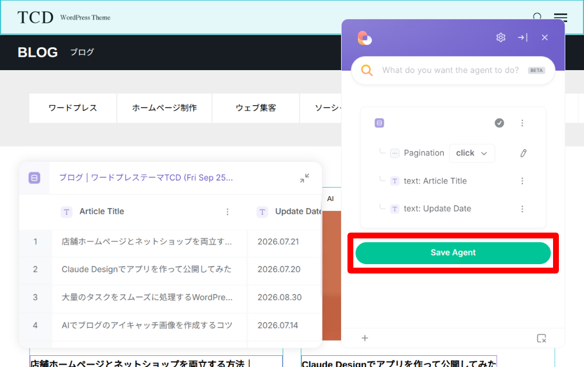This screenshot has width=584, height=367.
Task: Open the bottom article link Claude Designでアプリを作って公開してみた
Action: (399, 363)
